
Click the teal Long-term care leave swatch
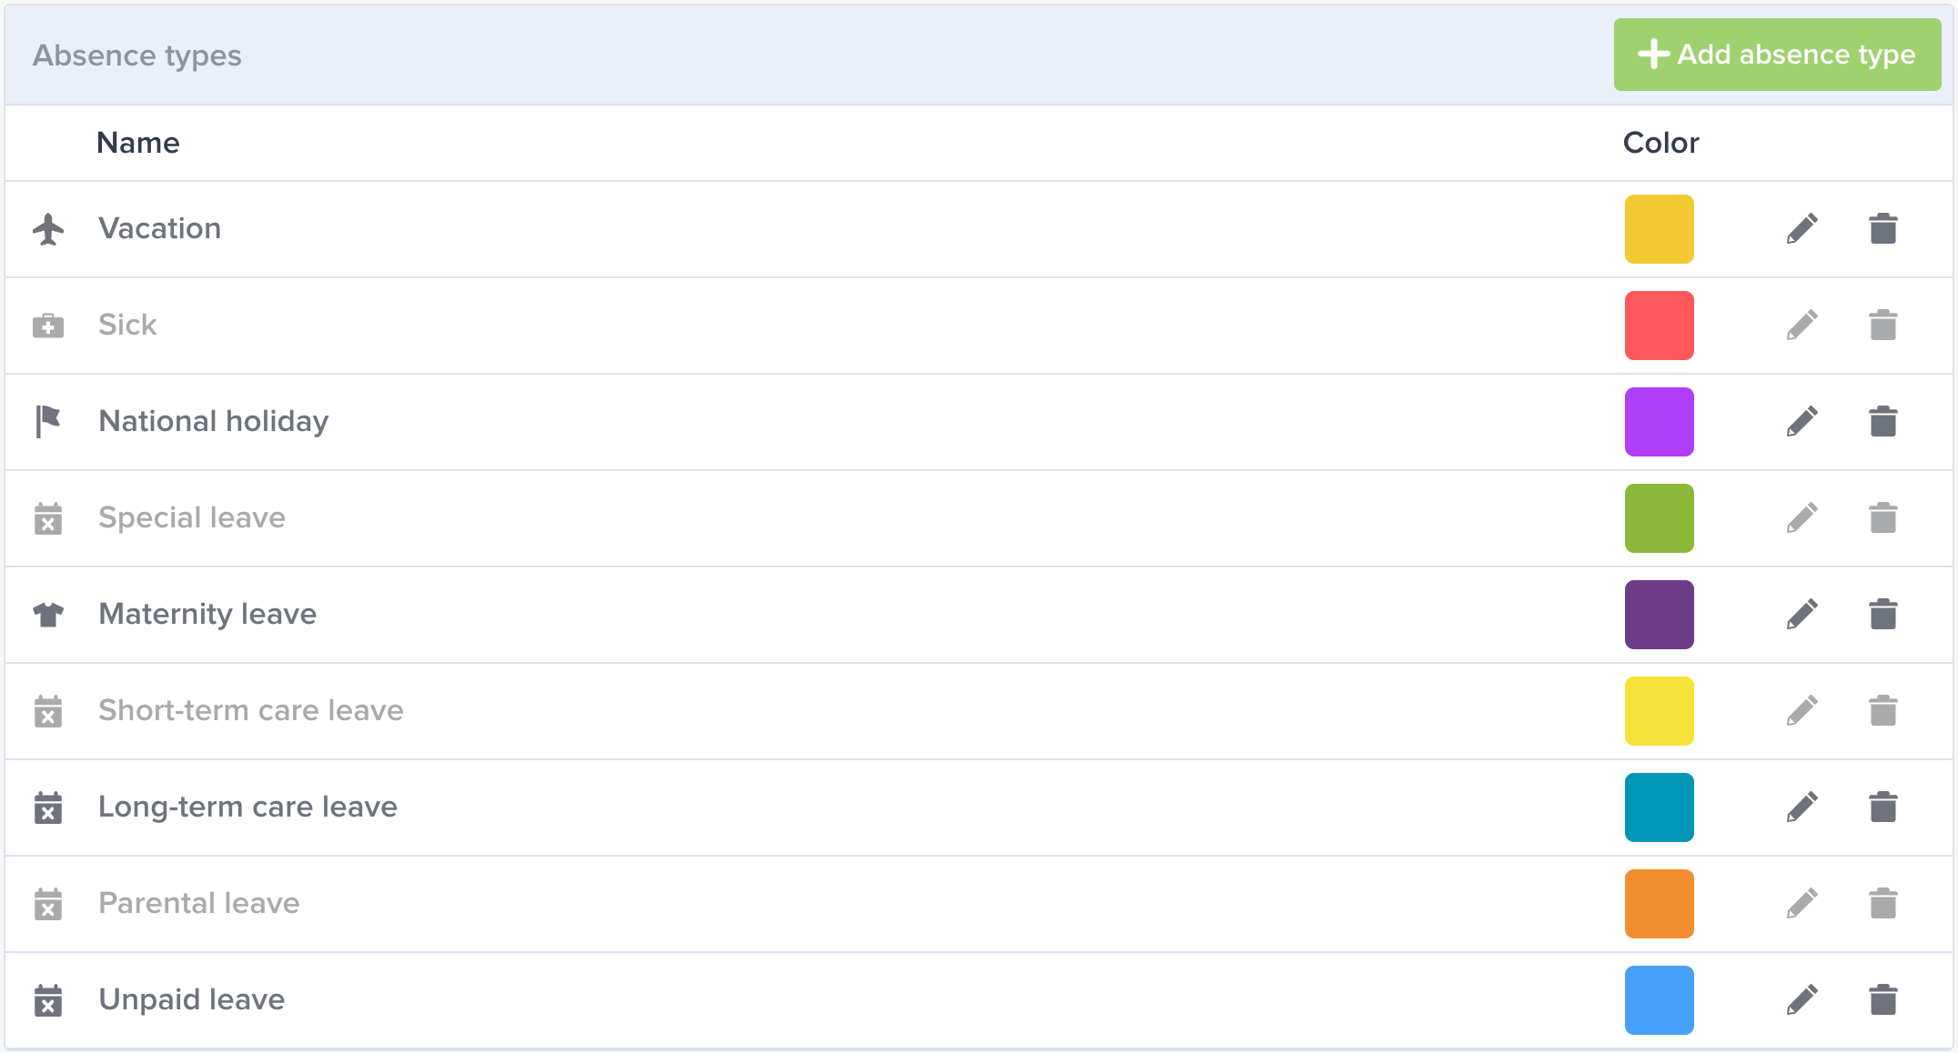point(1659,807)
